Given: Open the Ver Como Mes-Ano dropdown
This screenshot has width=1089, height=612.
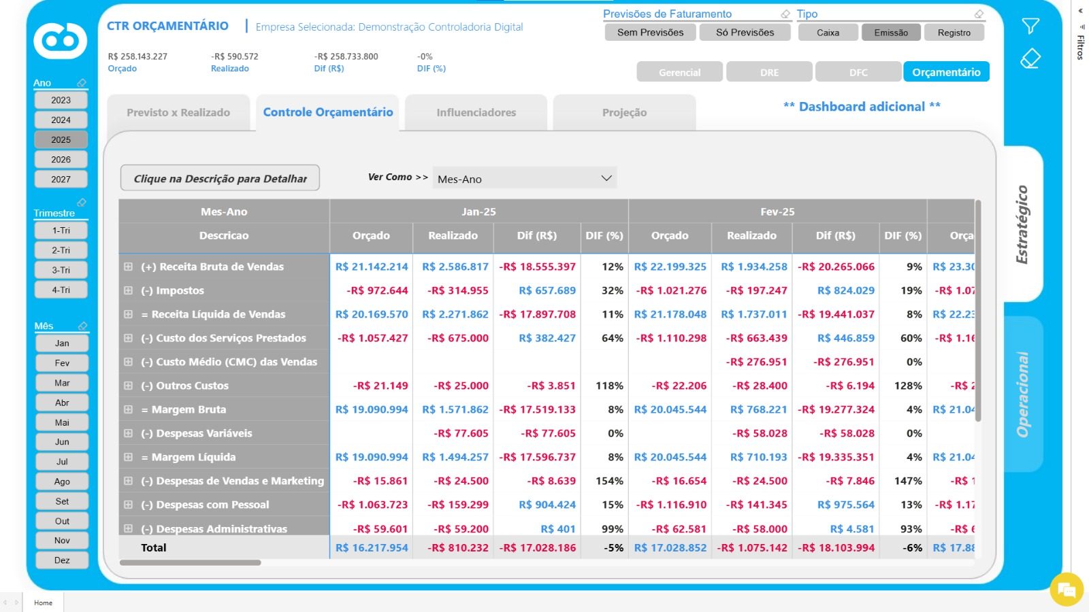Looking at the screenshot, I should (x=525, y=178).
